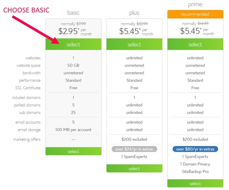
Task: Click '$200 included' in the plus plan
Action: coord(134,139)
